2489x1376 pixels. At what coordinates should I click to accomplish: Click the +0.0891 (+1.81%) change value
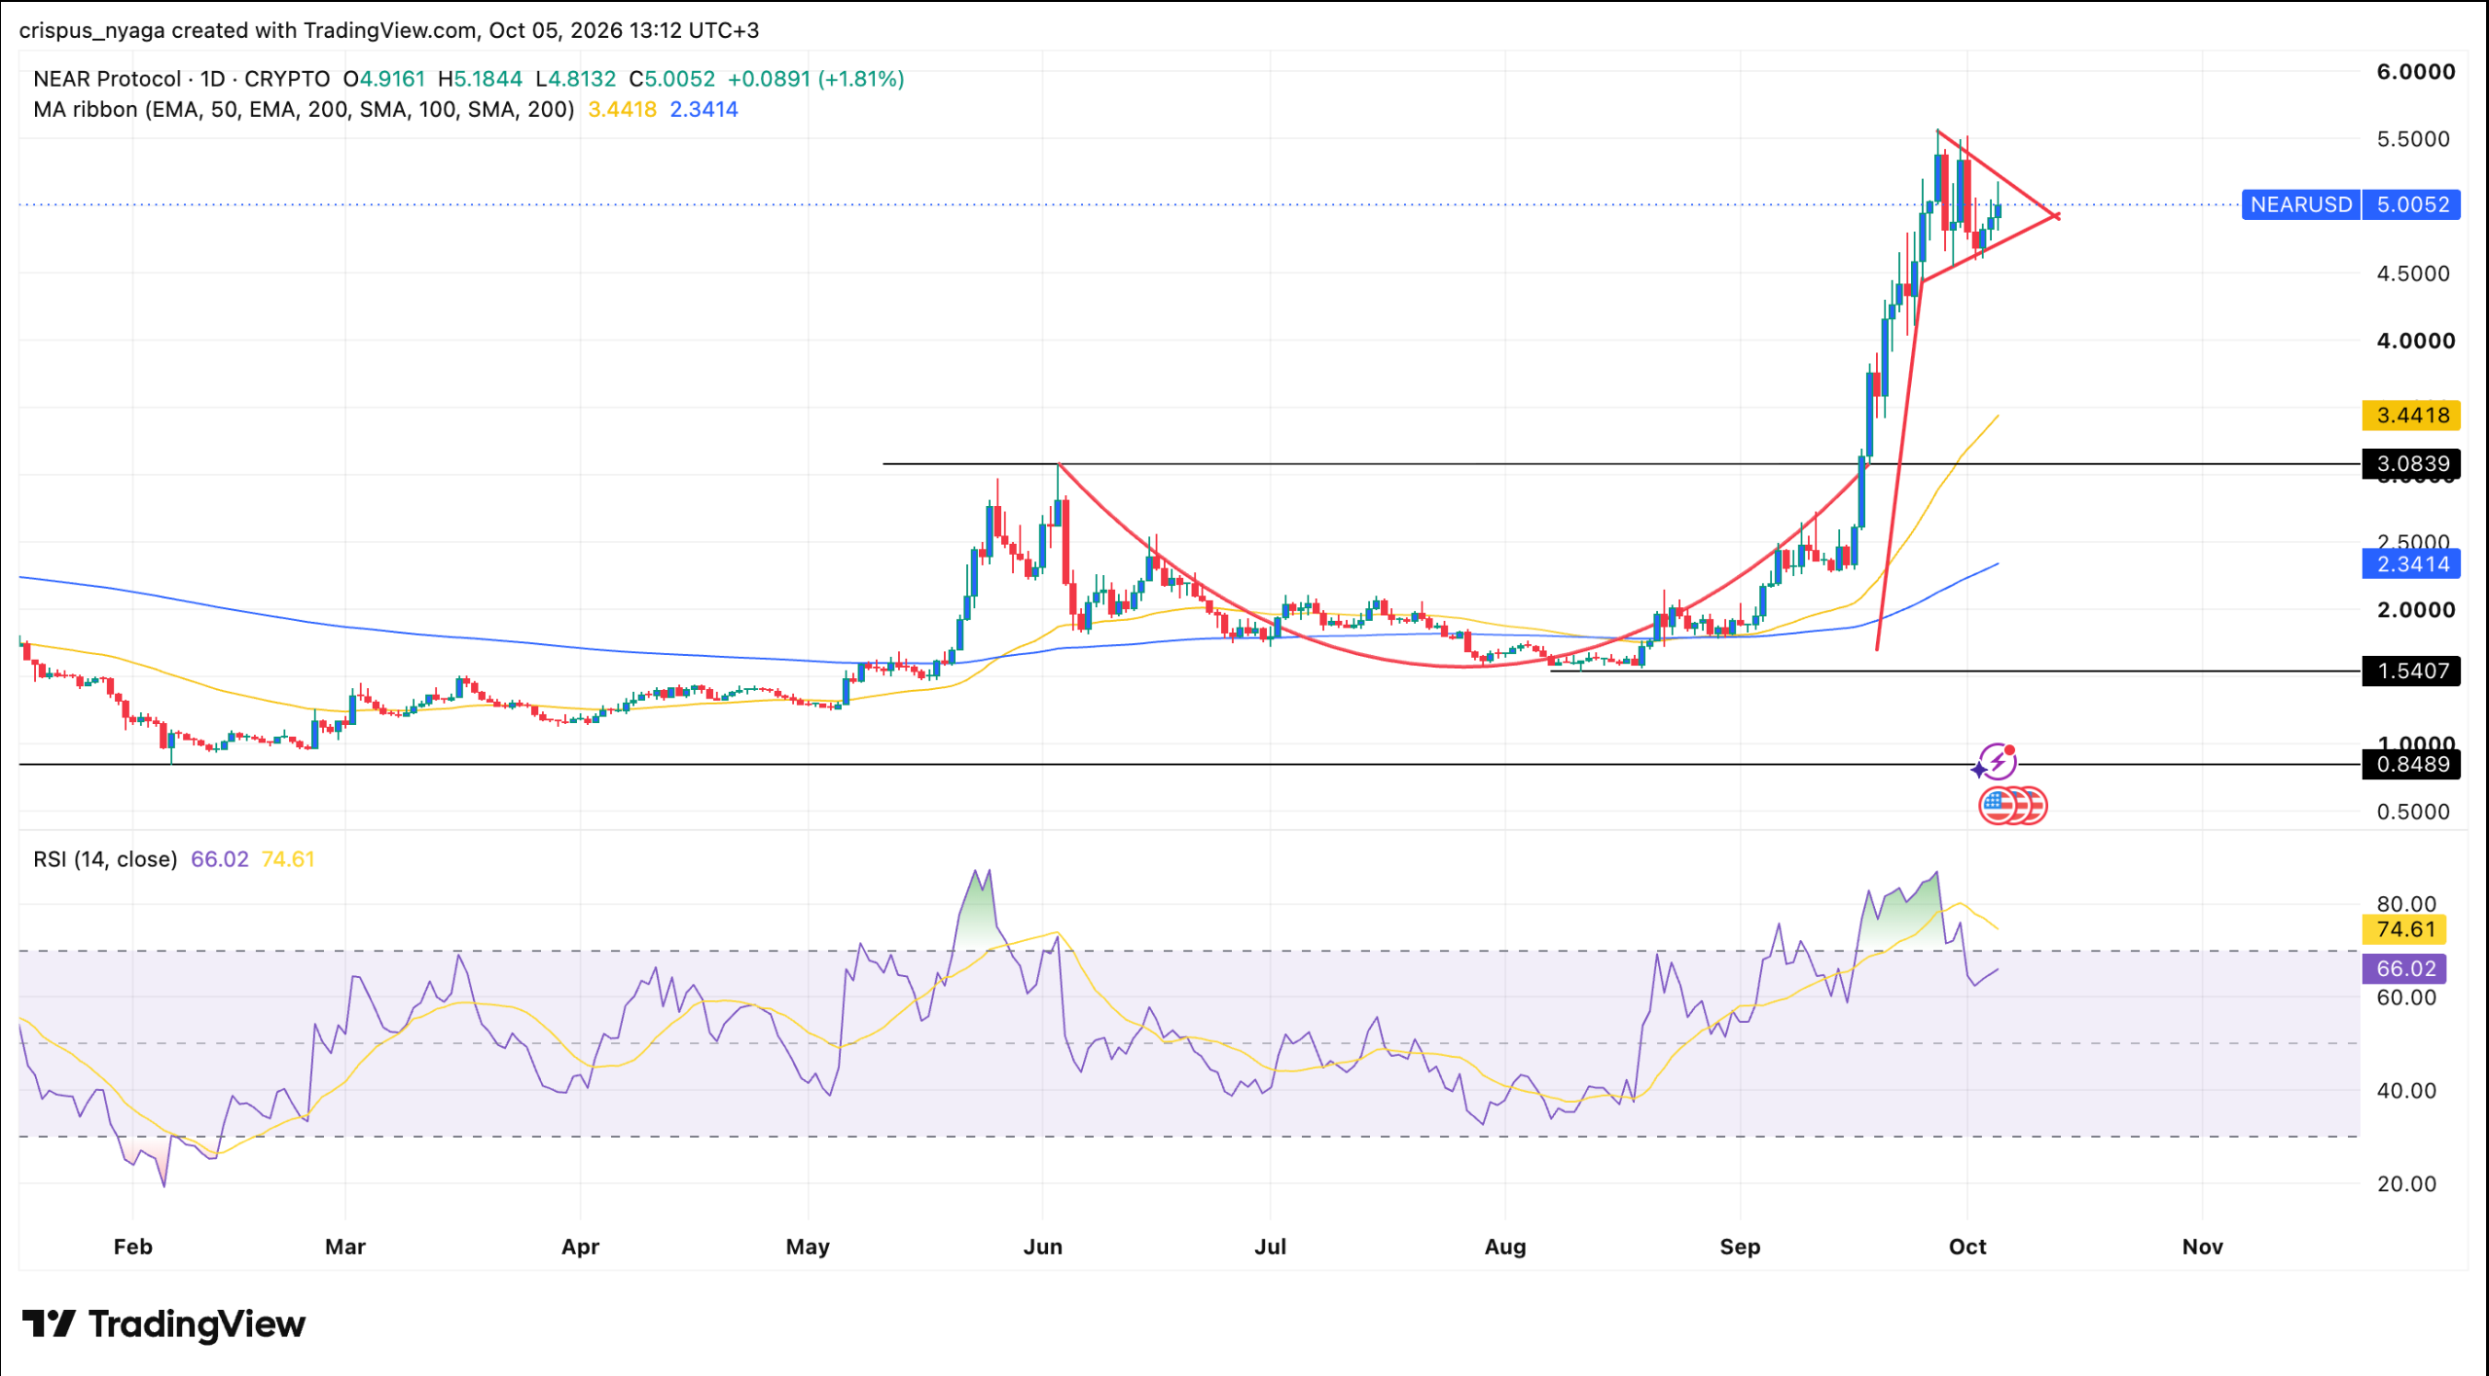[x=815, y=79]
